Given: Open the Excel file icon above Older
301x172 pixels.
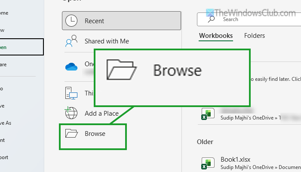Looking at the screenshot, I should click(x=208, y=114).
